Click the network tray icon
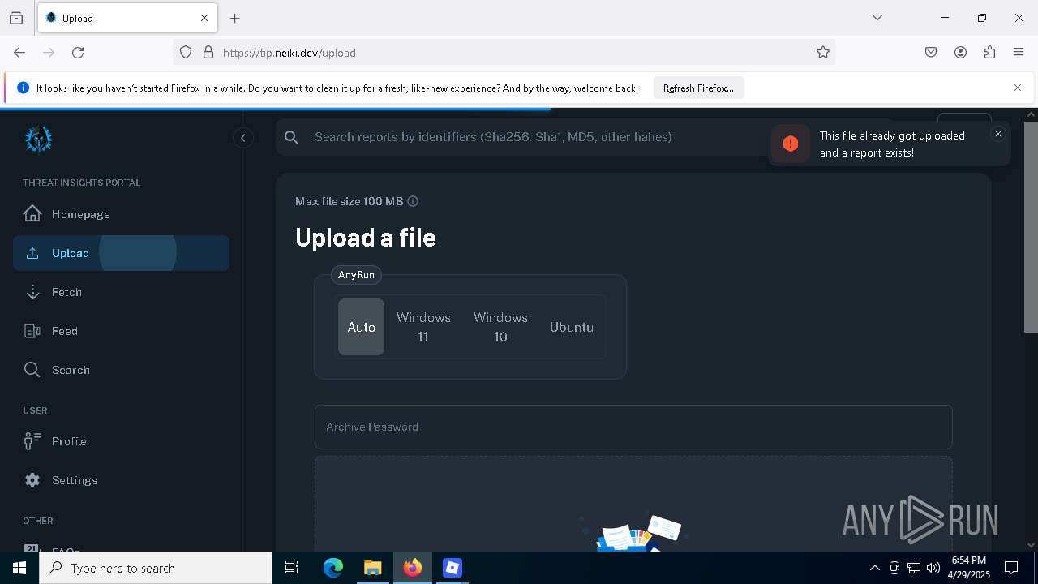 (914, 568)
